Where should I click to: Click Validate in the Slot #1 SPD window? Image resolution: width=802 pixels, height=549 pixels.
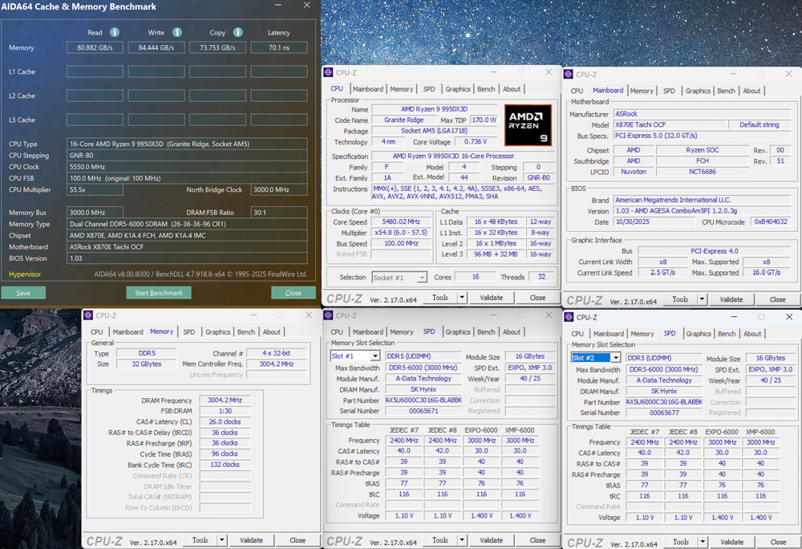[491, 540]
